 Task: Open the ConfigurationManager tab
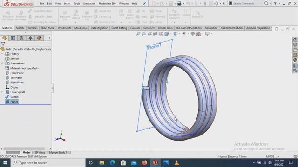pos(22,38)
